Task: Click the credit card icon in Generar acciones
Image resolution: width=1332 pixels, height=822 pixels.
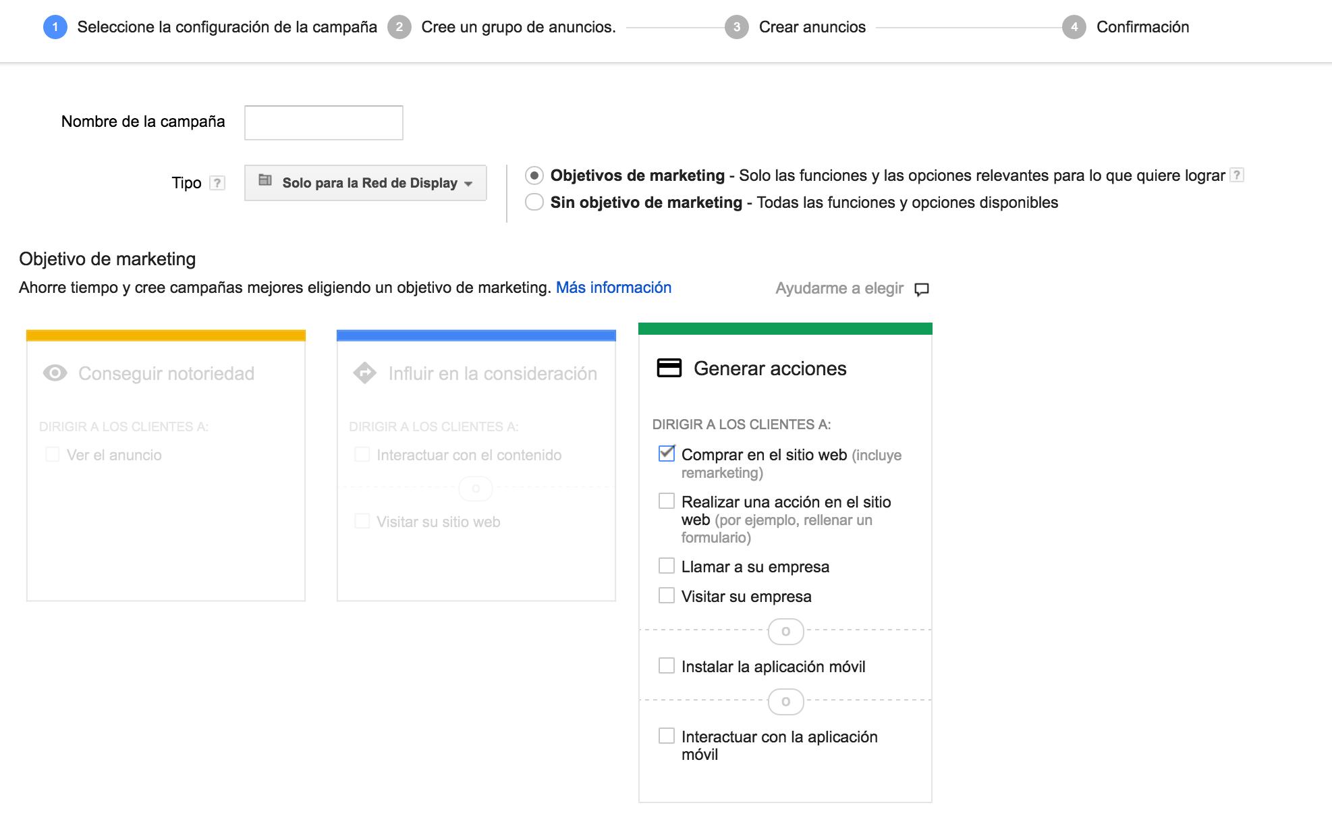Action: tap(669, 368)
